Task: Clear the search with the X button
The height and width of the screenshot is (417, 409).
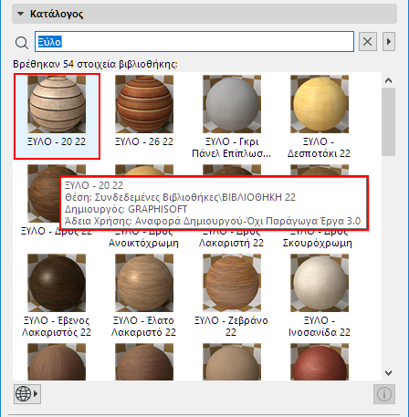Action: tap(368, 41)
